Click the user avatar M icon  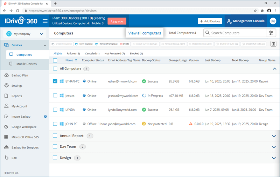click(273, 21)
